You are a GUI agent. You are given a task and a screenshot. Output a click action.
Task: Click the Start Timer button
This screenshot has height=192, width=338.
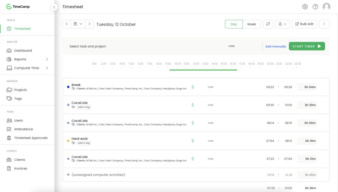[x=307, y=47]
